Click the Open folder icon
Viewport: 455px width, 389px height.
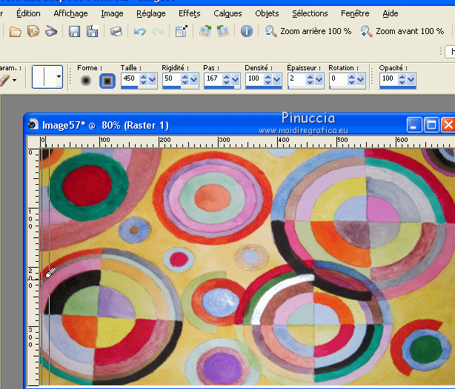click(16, 31)
